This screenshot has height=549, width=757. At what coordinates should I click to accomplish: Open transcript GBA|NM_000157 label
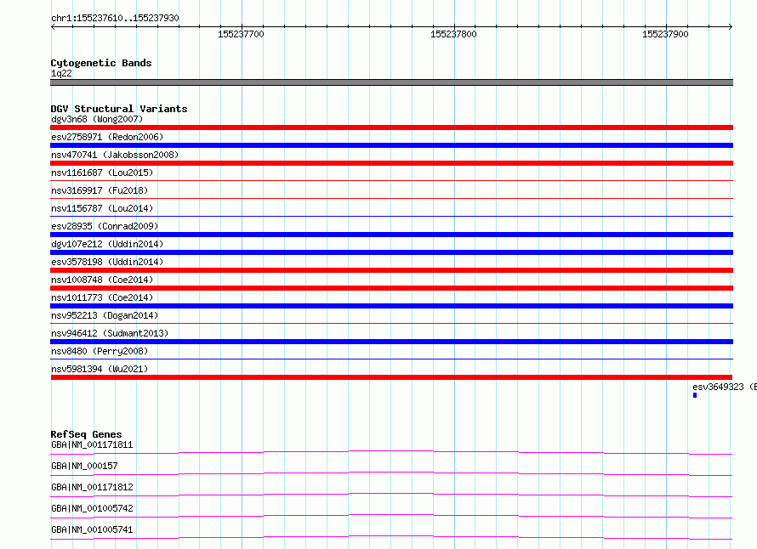[84, 466]
